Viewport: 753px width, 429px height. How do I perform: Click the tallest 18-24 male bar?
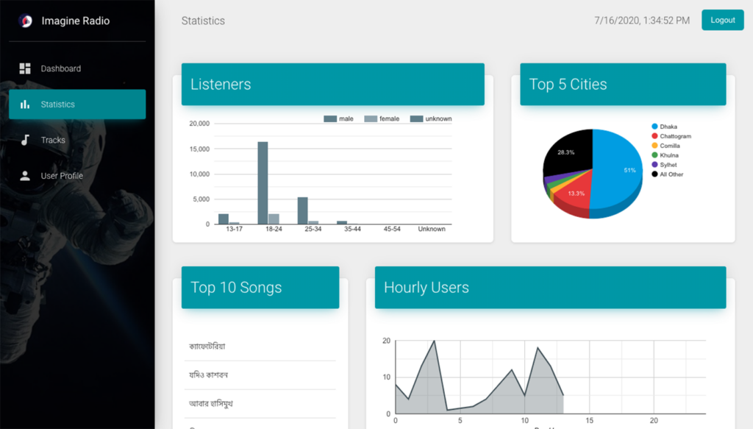pyautogui.click(x=263, y=182)
